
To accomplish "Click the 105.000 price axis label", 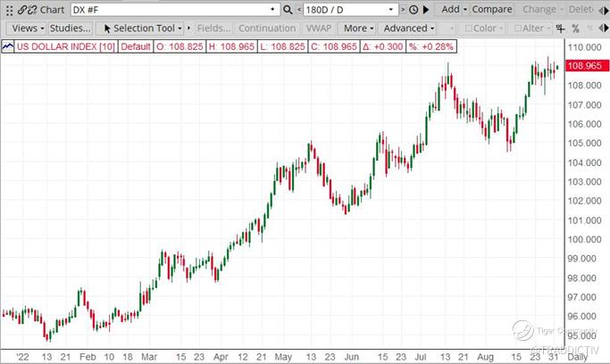I will coord(584,144).
